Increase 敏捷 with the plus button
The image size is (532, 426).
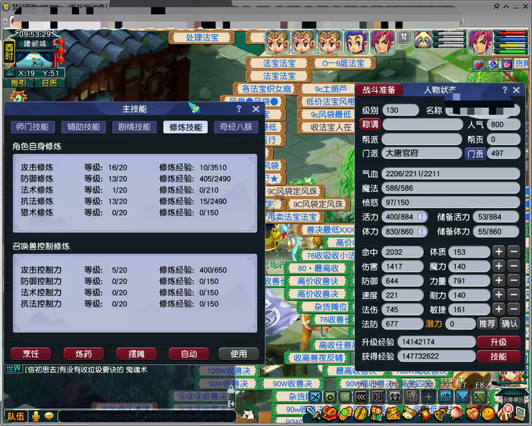[x=499, y=309]
